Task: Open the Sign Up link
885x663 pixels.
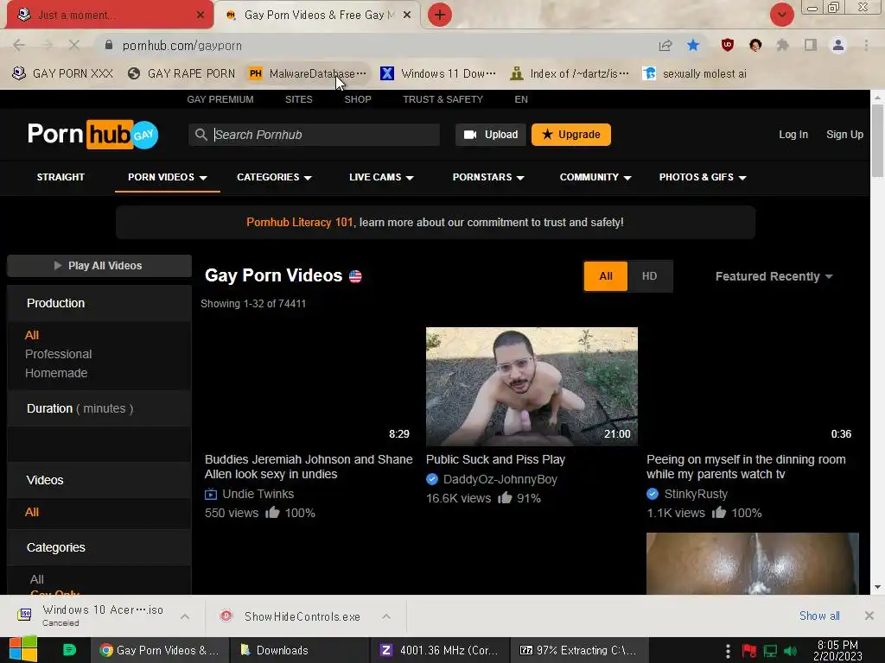Action: coord(844,135)
